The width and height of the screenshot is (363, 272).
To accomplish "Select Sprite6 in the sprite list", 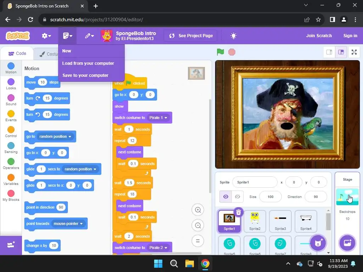I will 255,246.
